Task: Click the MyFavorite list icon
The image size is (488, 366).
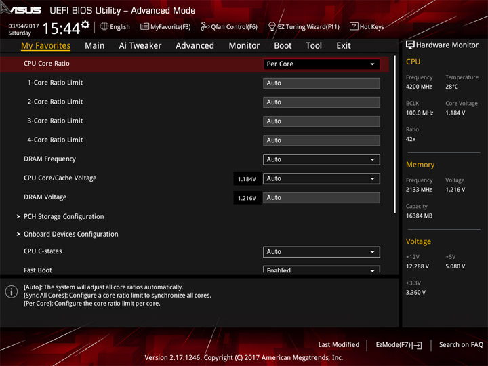Action: coord(144,26)
